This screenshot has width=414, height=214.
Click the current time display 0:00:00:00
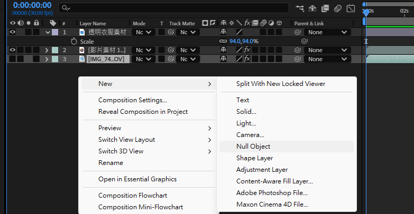pyautogui.click(x=25, y=5)
